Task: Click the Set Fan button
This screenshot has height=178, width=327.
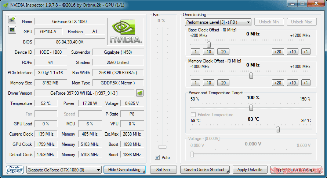Action: coord(163,170)
